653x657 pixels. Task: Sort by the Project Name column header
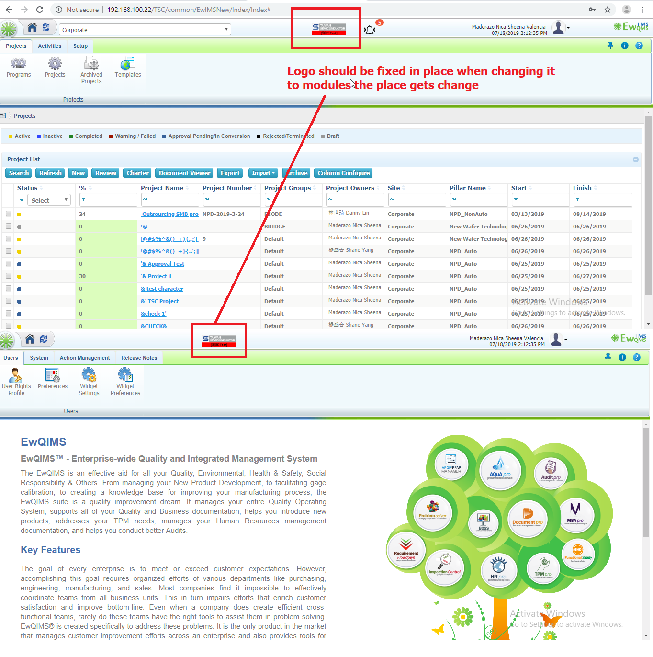pyautogui.click(x=162, y=188)
